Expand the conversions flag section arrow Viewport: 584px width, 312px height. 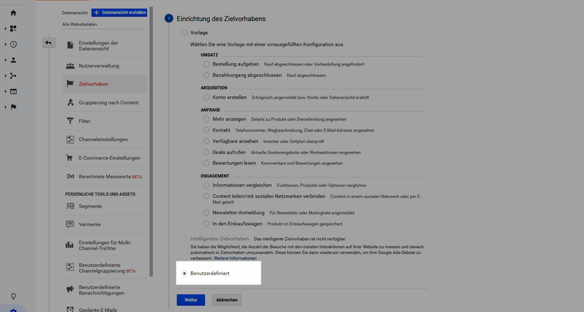click(5, 107)
